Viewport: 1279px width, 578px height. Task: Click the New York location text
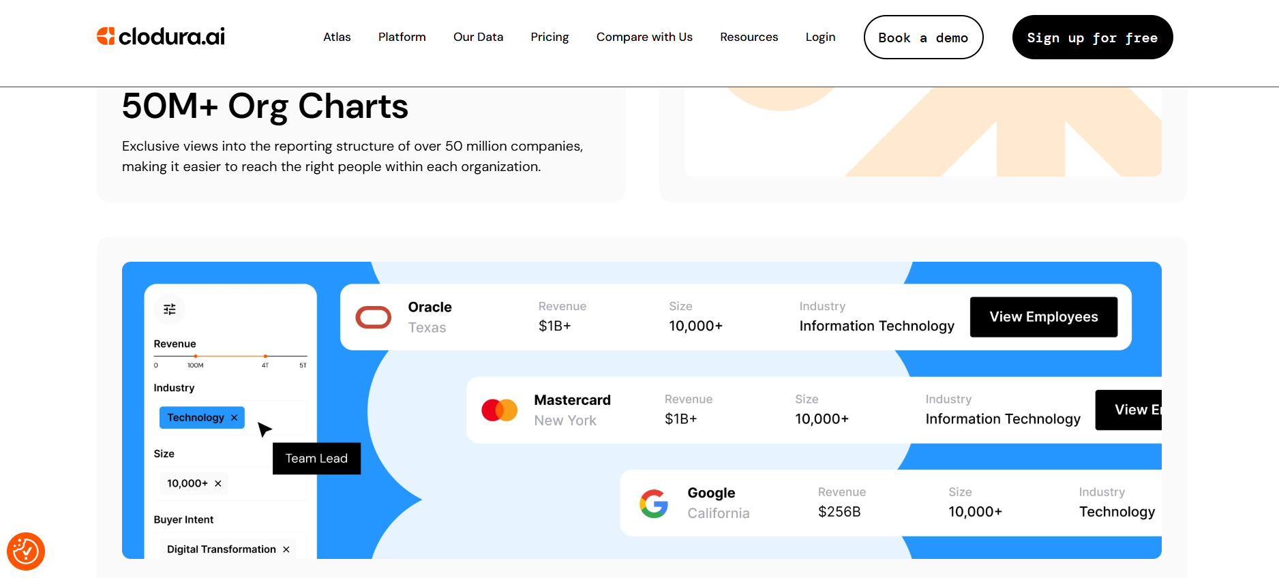click(565, 421)
